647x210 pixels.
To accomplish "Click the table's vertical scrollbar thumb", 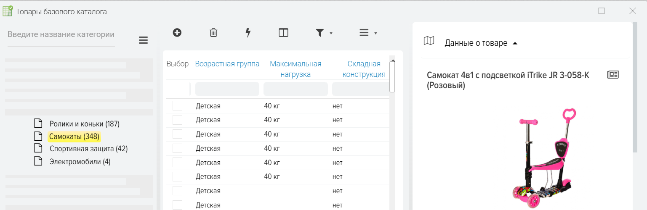I will click(392, 76).
